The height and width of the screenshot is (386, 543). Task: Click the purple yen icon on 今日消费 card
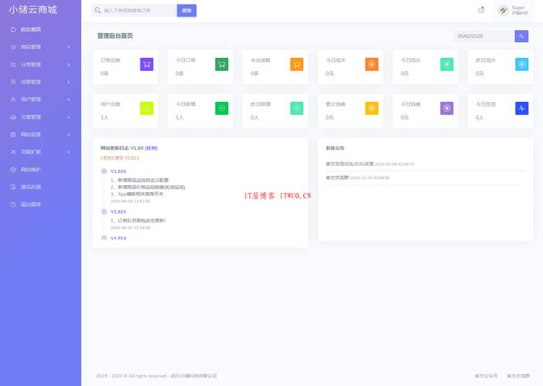[447, 108]
